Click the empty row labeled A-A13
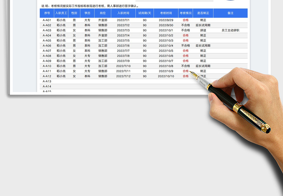The height and width of the screenshot is (196, 283). coord(47,81)
